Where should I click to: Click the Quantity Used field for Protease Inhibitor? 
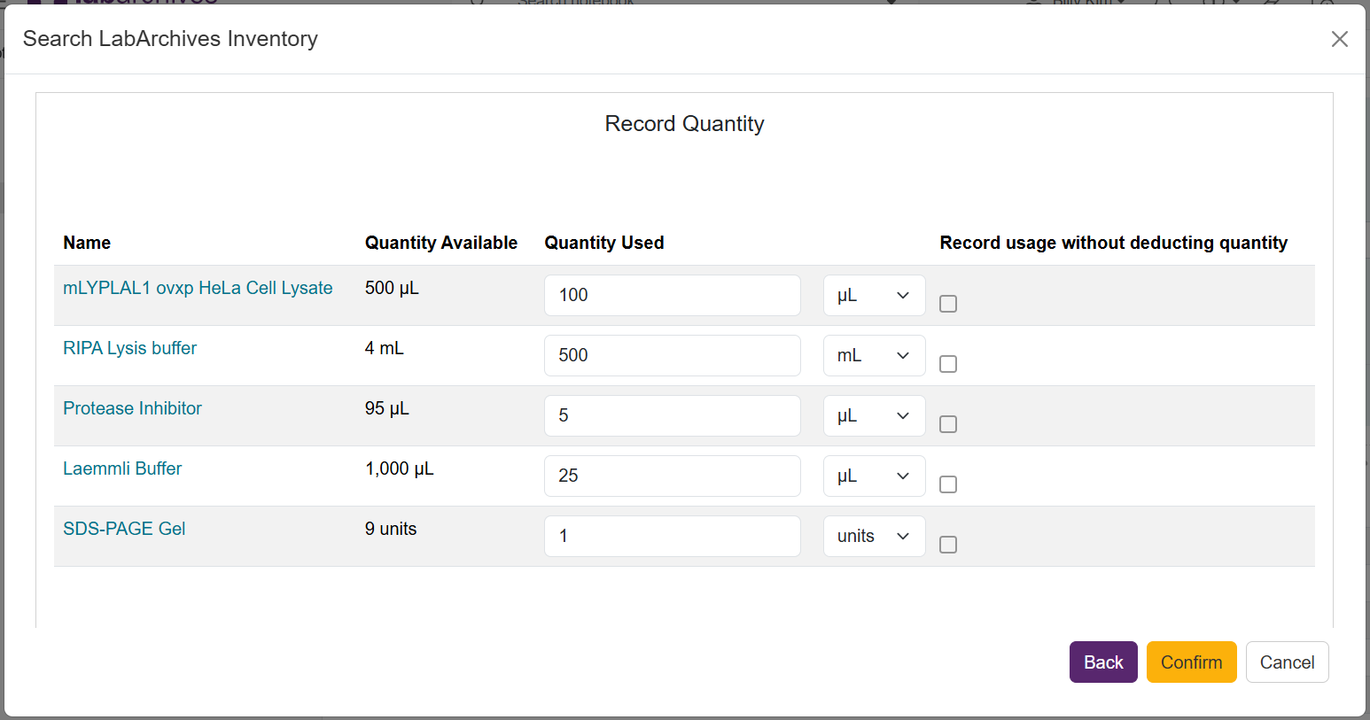(672, 415)
